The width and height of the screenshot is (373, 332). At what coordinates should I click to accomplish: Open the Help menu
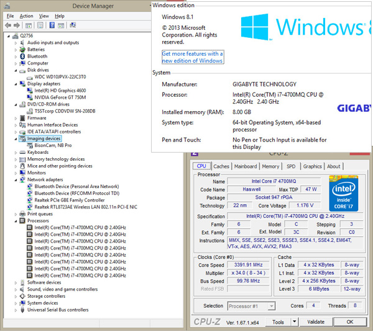pyautogui.click(x=60, y=16)
